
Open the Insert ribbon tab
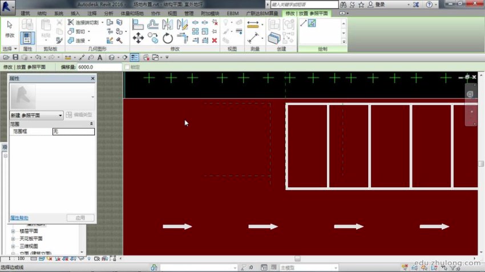coord(75,14)
